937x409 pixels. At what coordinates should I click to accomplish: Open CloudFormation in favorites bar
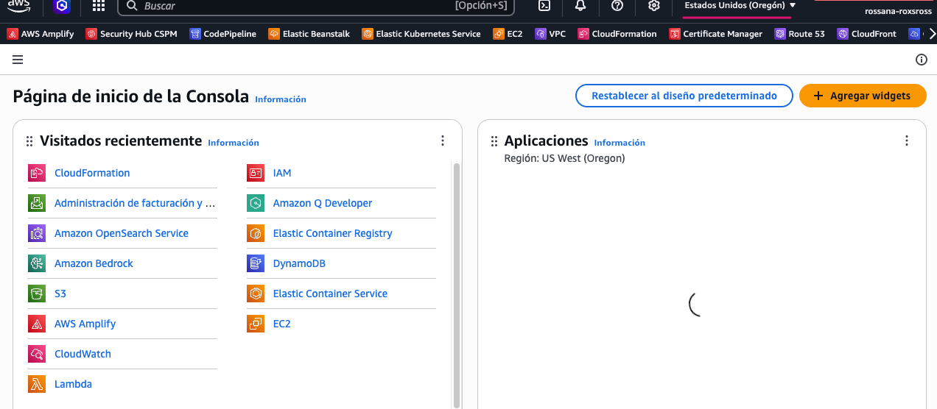click(x=617, y=34)
